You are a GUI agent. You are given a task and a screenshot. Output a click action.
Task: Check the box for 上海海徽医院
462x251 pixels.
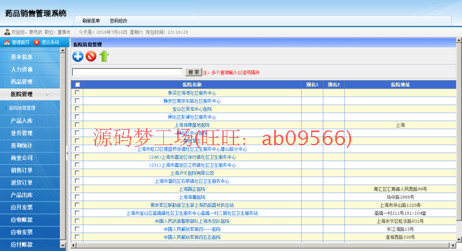click(x=77, y=197)
